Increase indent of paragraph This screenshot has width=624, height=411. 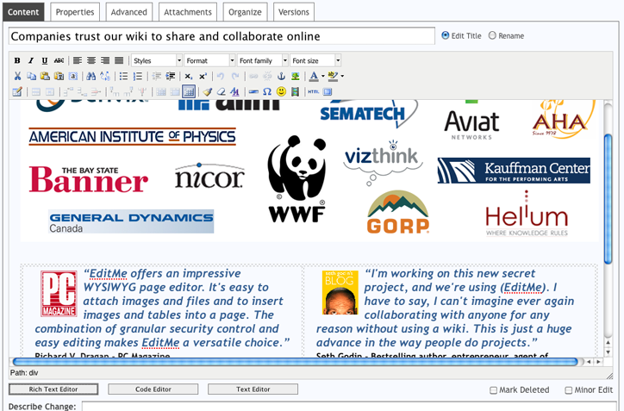171,76
